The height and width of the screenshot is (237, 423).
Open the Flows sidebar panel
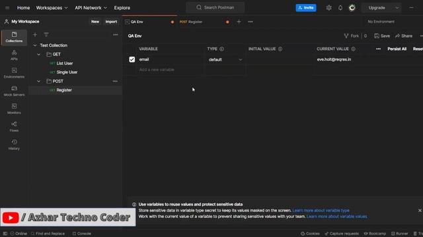click(14, 127)
